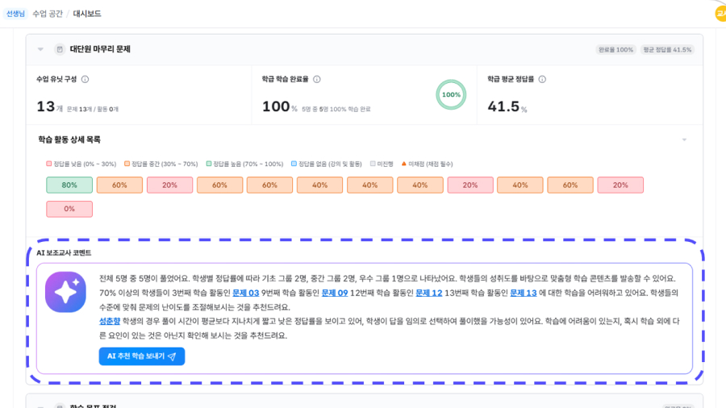Screen dimensions: 726x408
Task: Open the 문제 03 link
Action: (246, 293)
